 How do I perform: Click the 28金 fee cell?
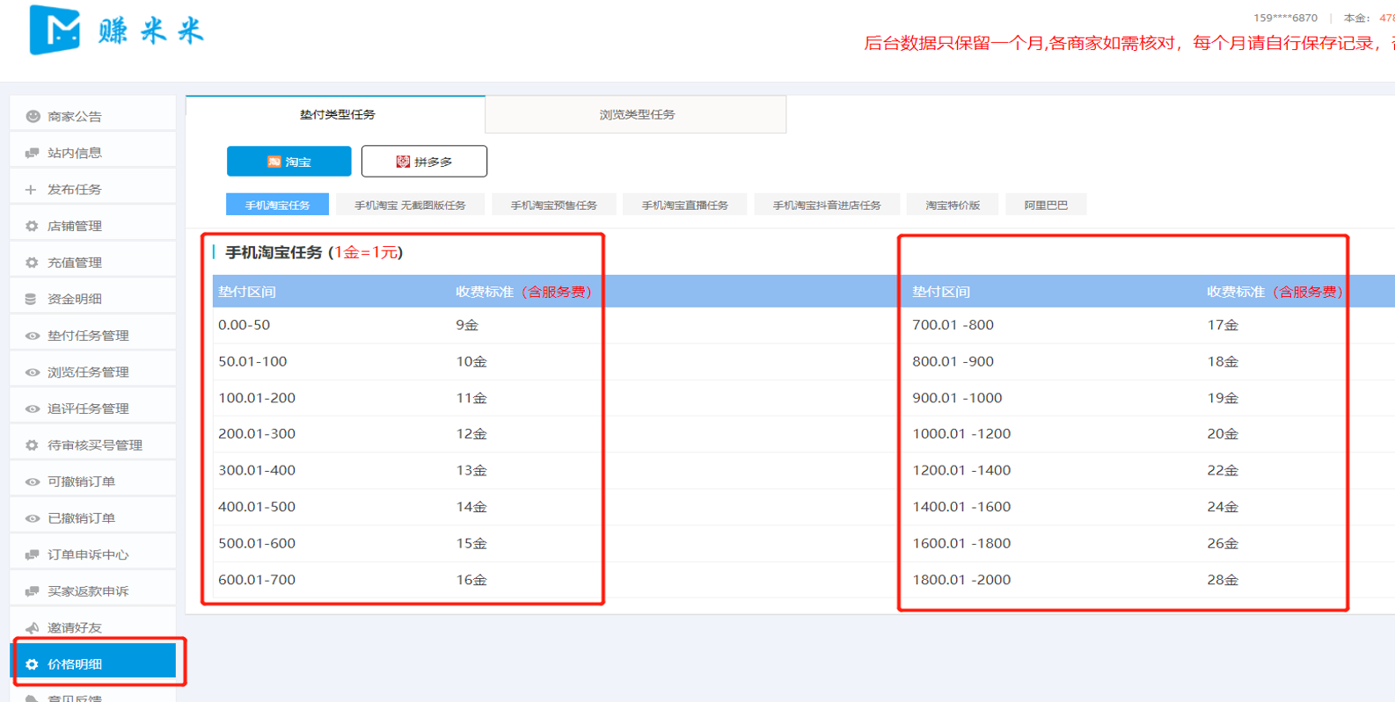pos(1223,580)
